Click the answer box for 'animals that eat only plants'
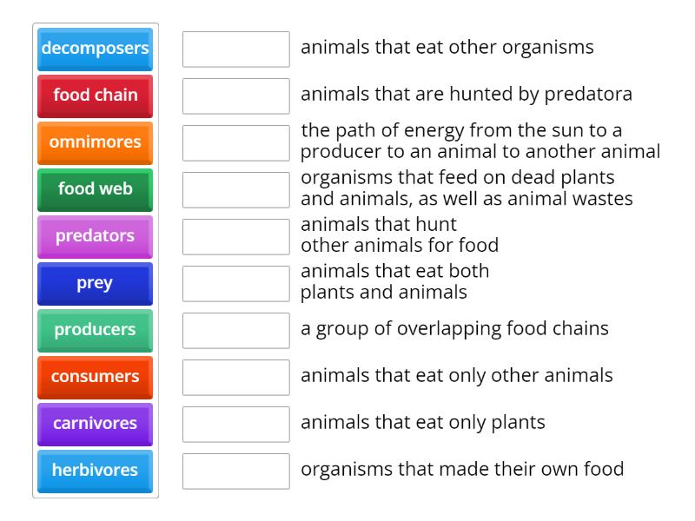This screenshot has width=695, height=521. [x=235, y=425]
